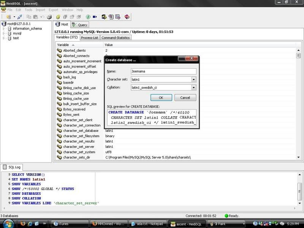This screenshot has height=228, width=304.
Task: Click the icon beside basedir variable
Action: point(59,82)
